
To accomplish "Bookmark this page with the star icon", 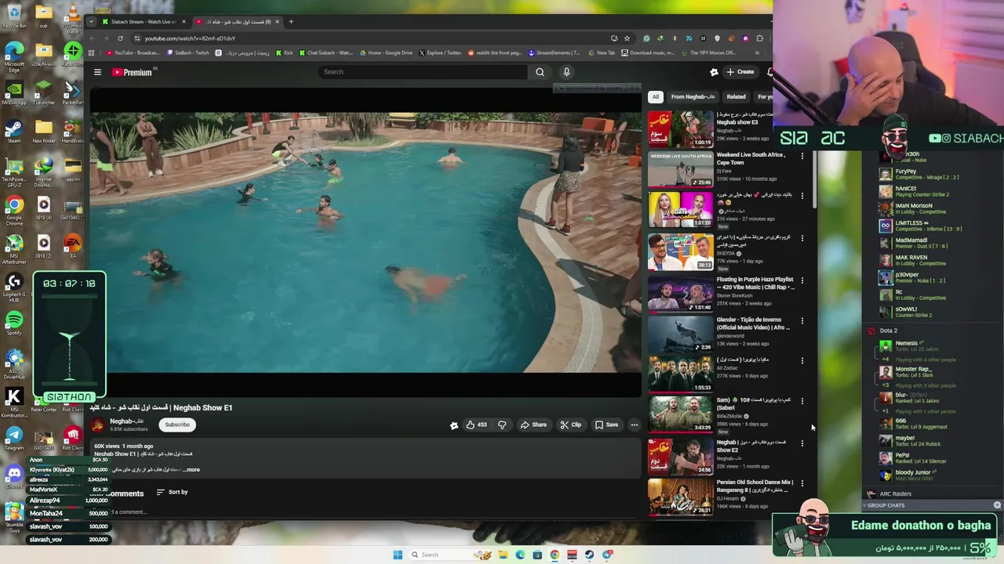I will tap(626, 38).
